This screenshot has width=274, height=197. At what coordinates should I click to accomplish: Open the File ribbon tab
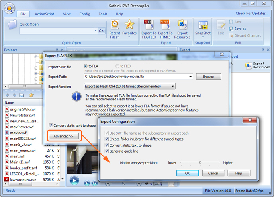tap(23, 14)
